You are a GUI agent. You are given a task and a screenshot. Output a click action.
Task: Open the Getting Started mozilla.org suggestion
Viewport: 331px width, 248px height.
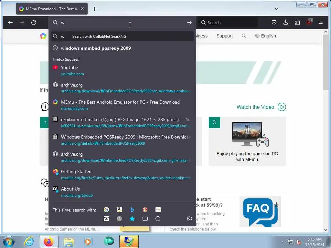click(122, 175)
